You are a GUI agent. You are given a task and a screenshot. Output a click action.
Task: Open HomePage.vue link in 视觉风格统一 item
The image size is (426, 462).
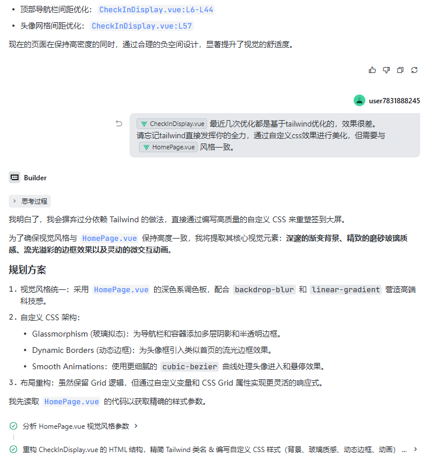[121, 290]
